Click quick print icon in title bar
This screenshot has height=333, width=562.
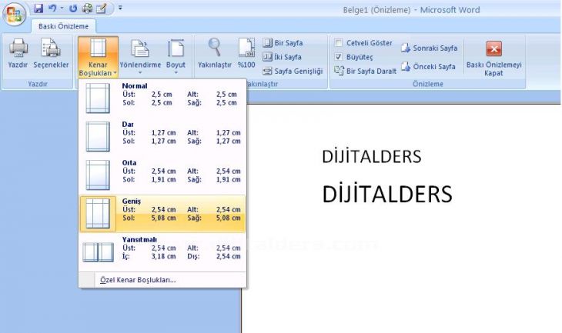[87, 8]
